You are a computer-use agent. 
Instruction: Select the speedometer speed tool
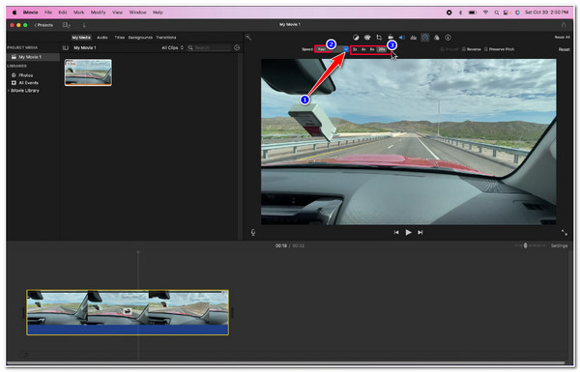[425, 38]
